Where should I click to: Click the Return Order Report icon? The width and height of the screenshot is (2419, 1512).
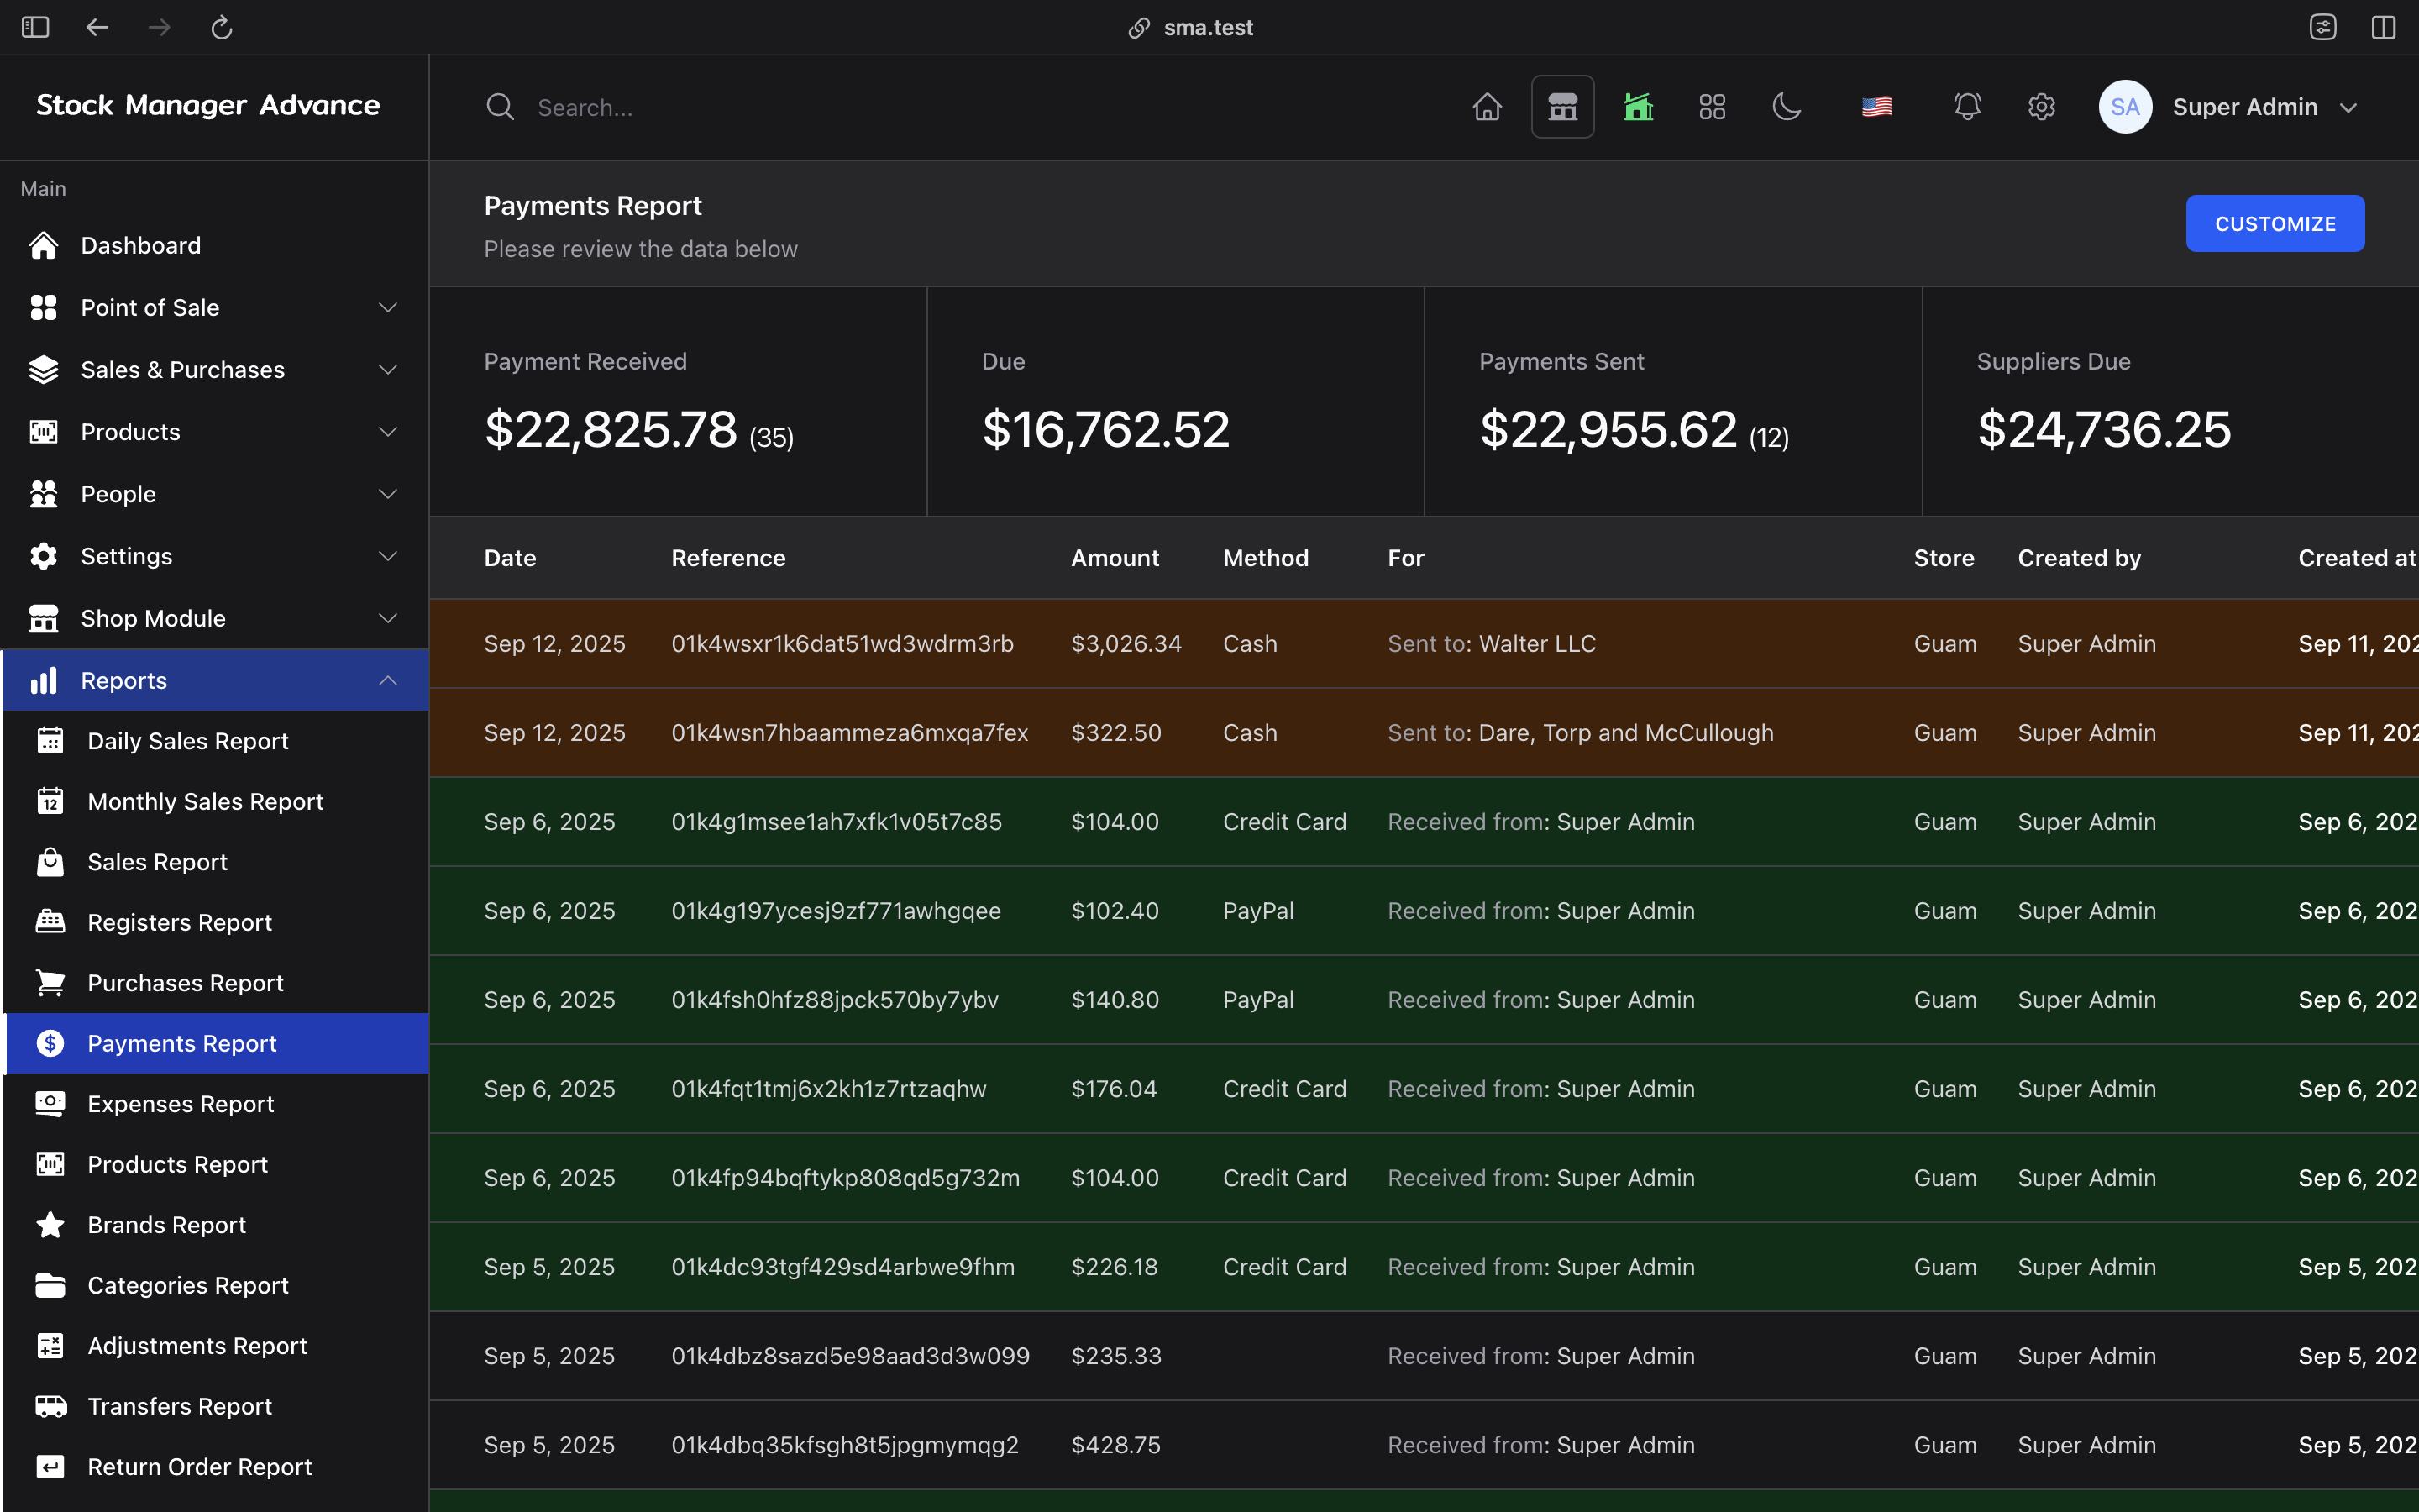click(50, 1467)
